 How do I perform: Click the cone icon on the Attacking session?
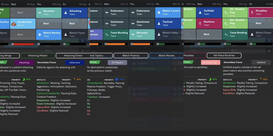66,12
